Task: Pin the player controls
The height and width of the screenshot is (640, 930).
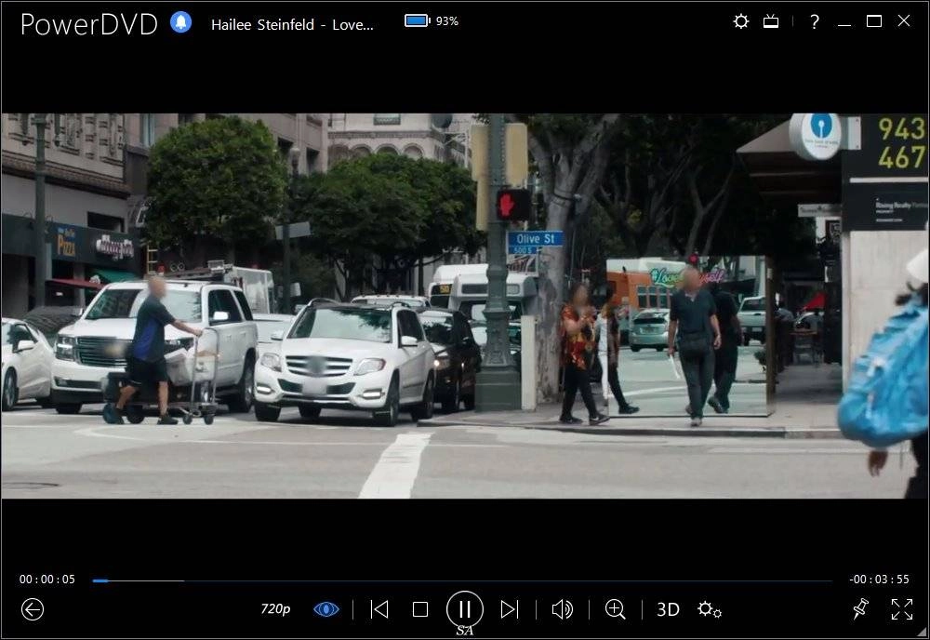Action: coord(860,609)
